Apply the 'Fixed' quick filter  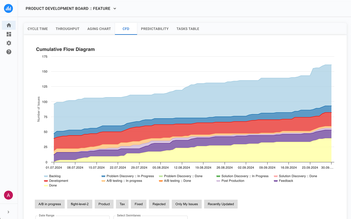(x=139, y=204)
